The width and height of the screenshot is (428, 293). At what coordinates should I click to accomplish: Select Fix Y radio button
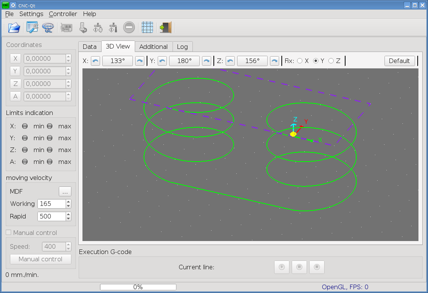click(316, 61)
